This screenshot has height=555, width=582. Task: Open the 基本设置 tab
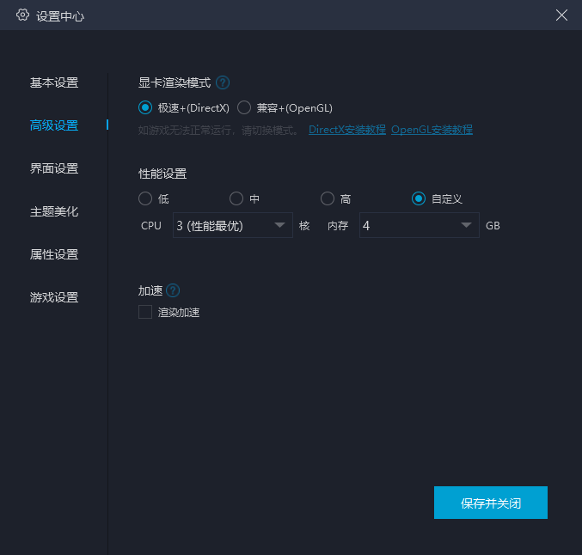tap(54, 82)
